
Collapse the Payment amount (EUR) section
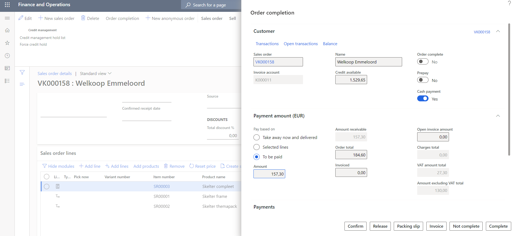pyautogui.click(x=498, y=116)
